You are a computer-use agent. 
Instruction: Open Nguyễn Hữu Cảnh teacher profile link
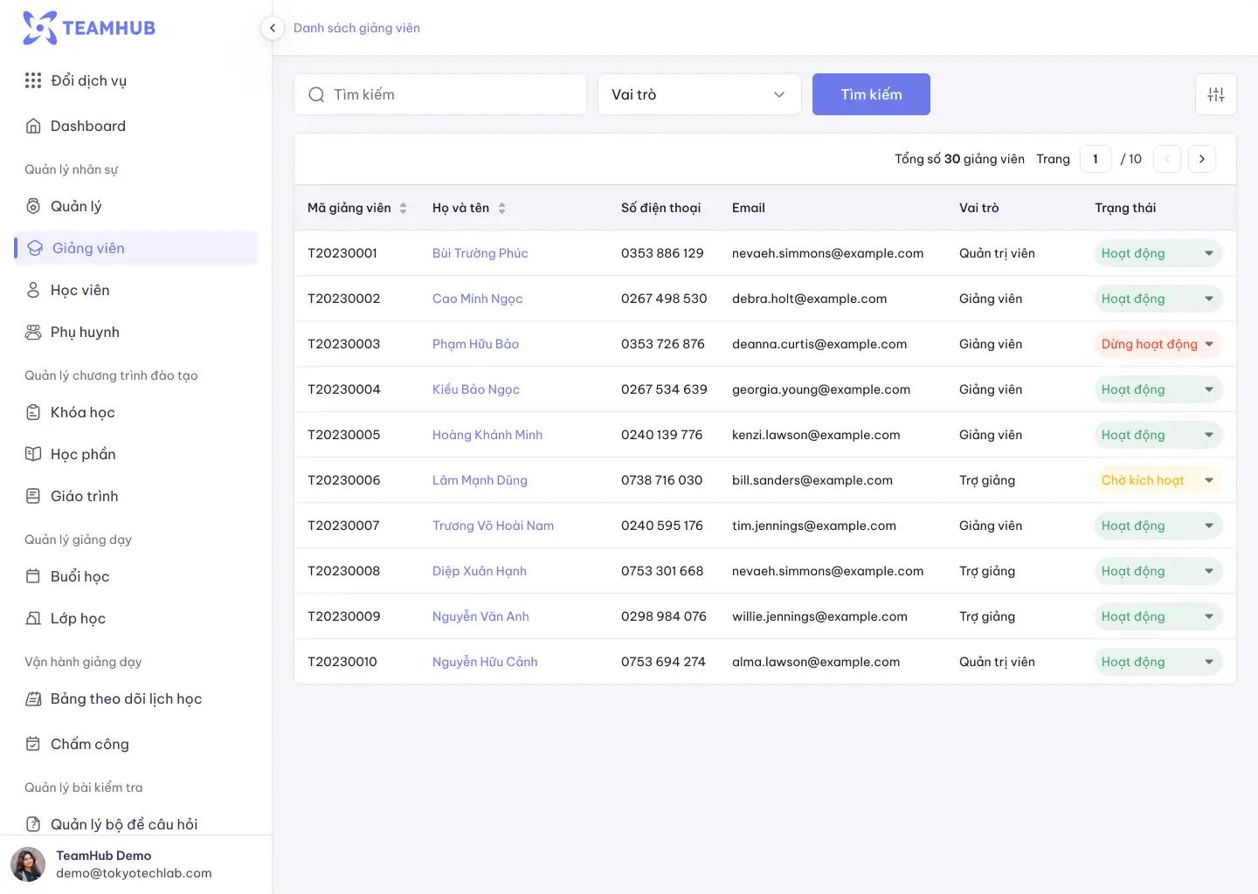(485, 662)
